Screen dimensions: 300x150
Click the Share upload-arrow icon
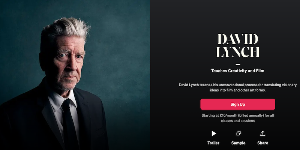263,133
